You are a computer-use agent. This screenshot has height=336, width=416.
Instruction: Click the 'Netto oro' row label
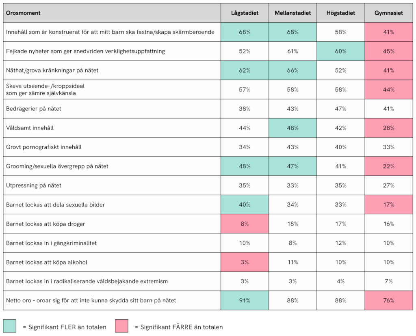click(x=91, y=301)
